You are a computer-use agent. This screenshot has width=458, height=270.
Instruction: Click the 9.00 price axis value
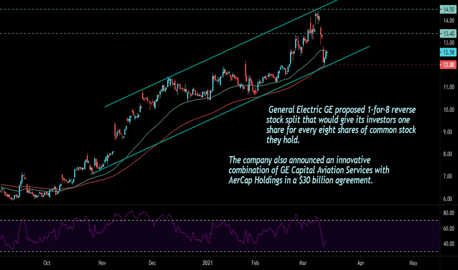[449, 132]
